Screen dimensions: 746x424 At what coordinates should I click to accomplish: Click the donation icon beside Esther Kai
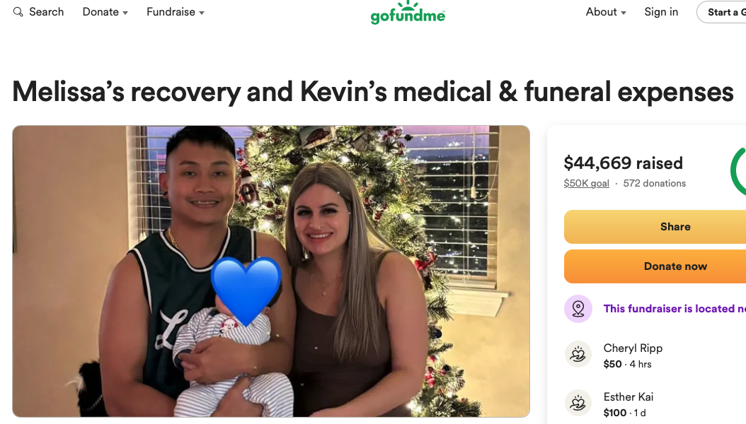[578, 403]
